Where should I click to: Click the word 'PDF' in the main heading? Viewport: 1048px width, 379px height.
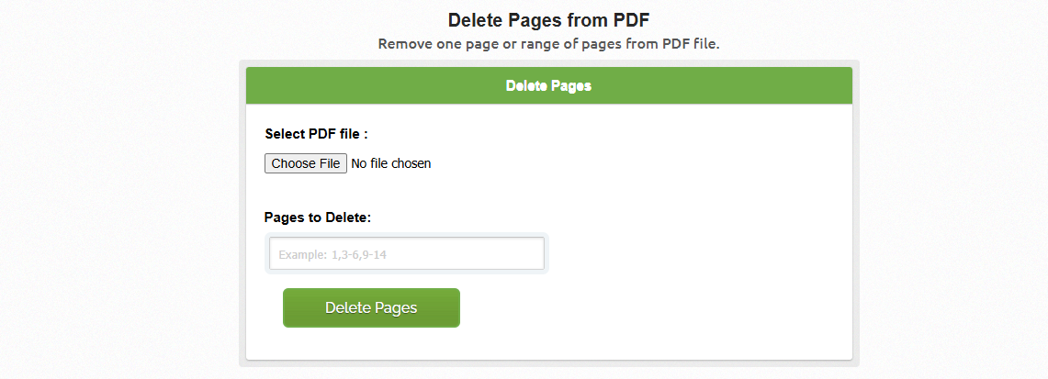(632, 20)
